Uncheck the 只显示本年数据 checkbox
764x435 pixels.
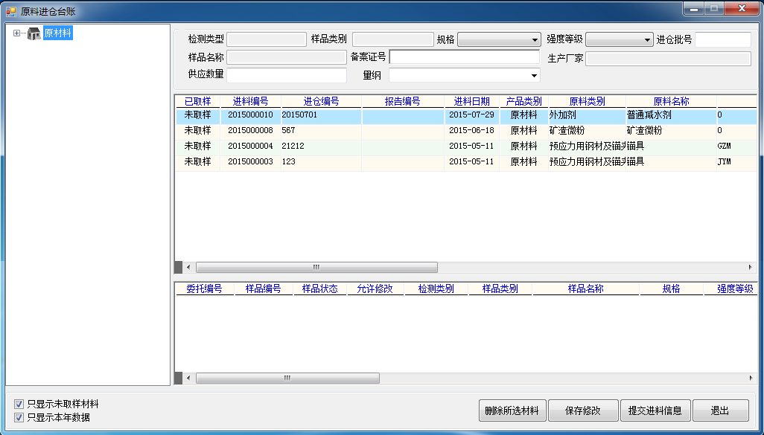tap(19, 418)
